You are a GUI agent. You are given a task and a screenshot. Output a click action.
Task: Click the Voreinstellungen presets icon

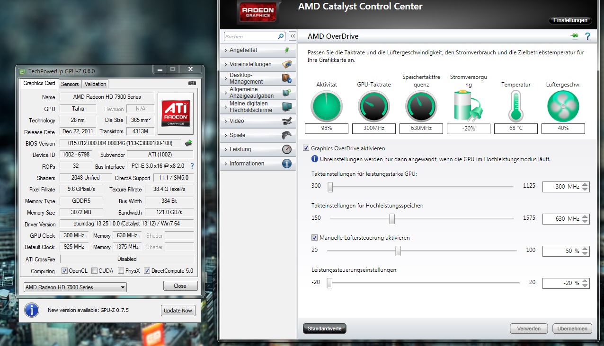287,64
